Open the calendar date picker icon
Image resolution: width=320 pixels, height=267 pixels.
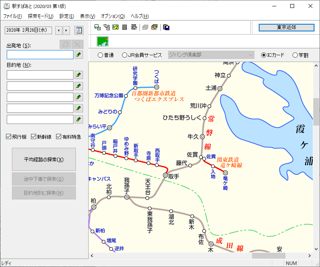79,30
